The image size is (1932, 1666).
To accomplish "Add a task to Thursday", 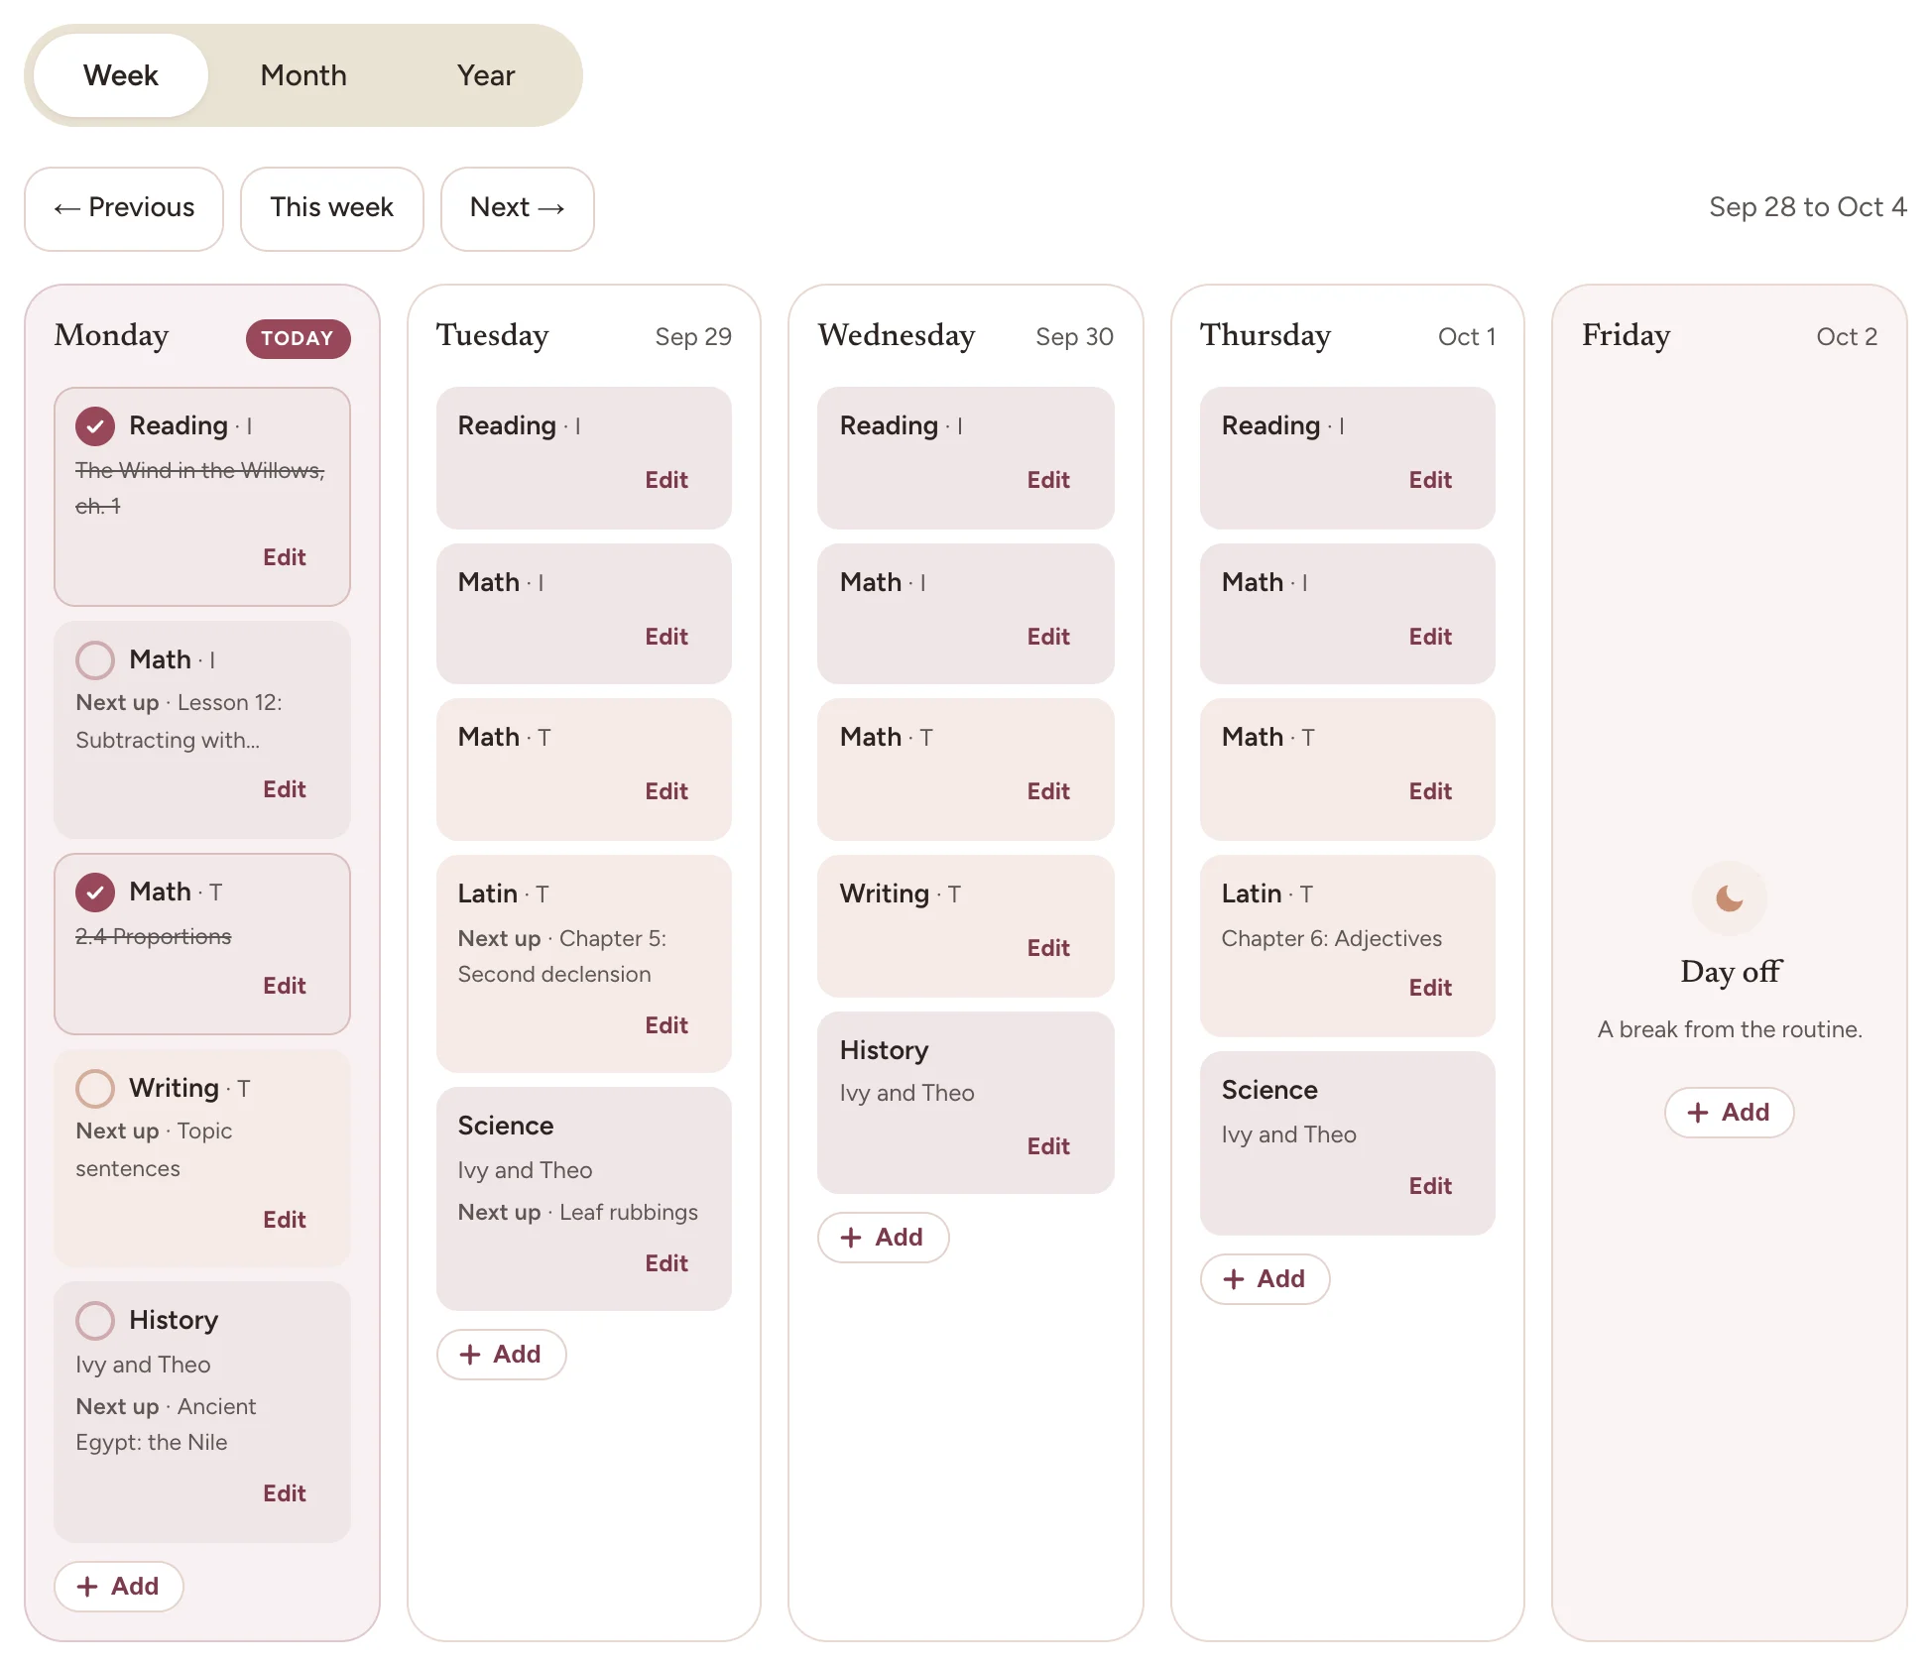I will click(1266, 1279).
